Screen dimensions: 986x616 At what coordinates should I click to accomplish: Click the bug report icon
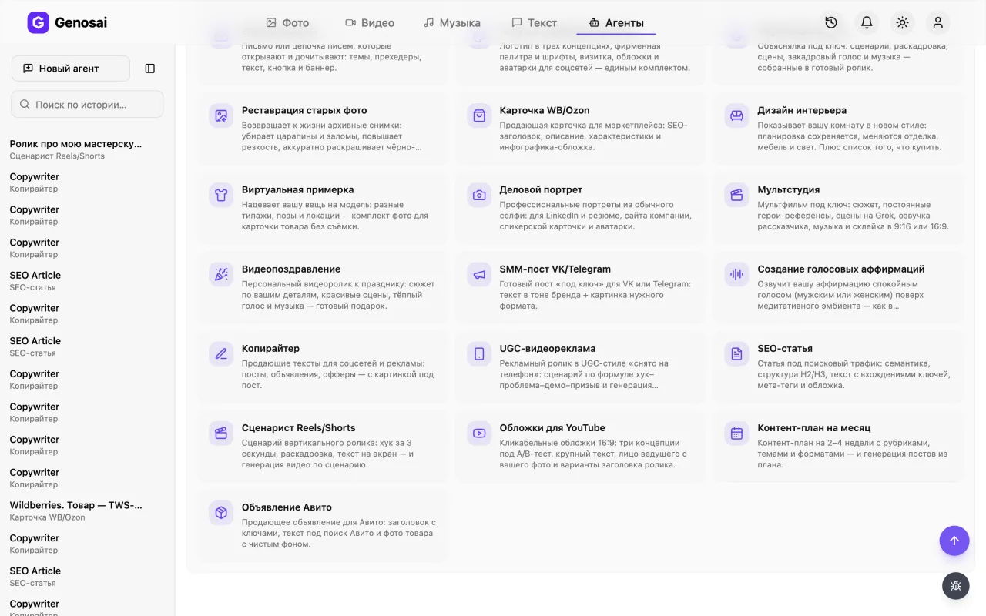956,586
